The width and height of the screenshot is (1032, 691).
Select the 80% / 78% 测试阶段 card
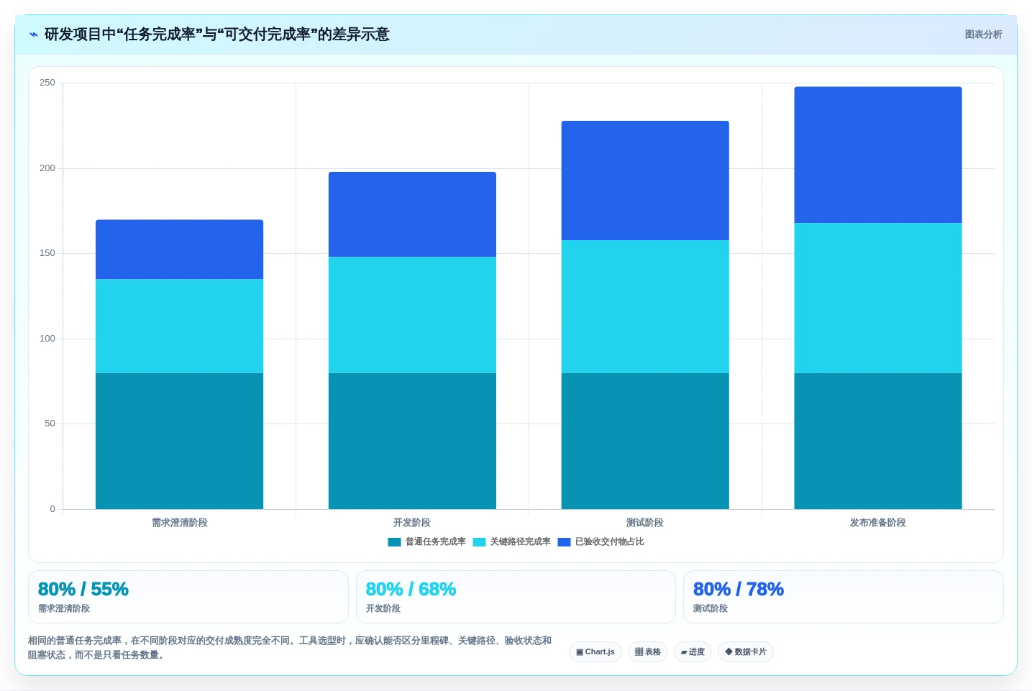(x=844, y=597)
